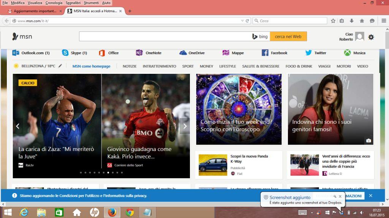Open the Firefox hamburger menu

pyautogui.click(x=384, y=21)
